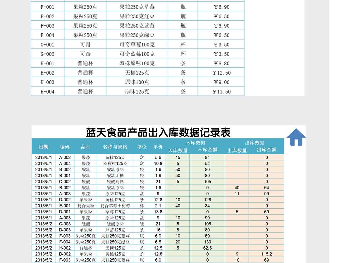The image size is (351, 263).
Task: Click the 入库数据 group header
Action: pos(195,143)
